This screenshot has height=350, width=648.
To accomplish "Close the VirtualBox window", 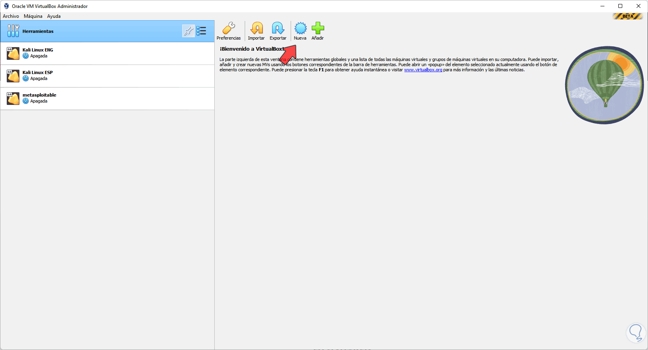I will point(638,6).
